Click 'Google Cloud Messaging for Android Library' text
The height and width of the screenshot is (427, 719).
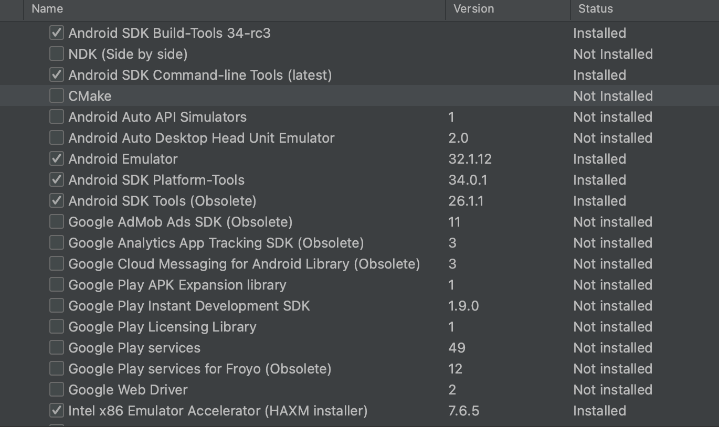point(209,264)
